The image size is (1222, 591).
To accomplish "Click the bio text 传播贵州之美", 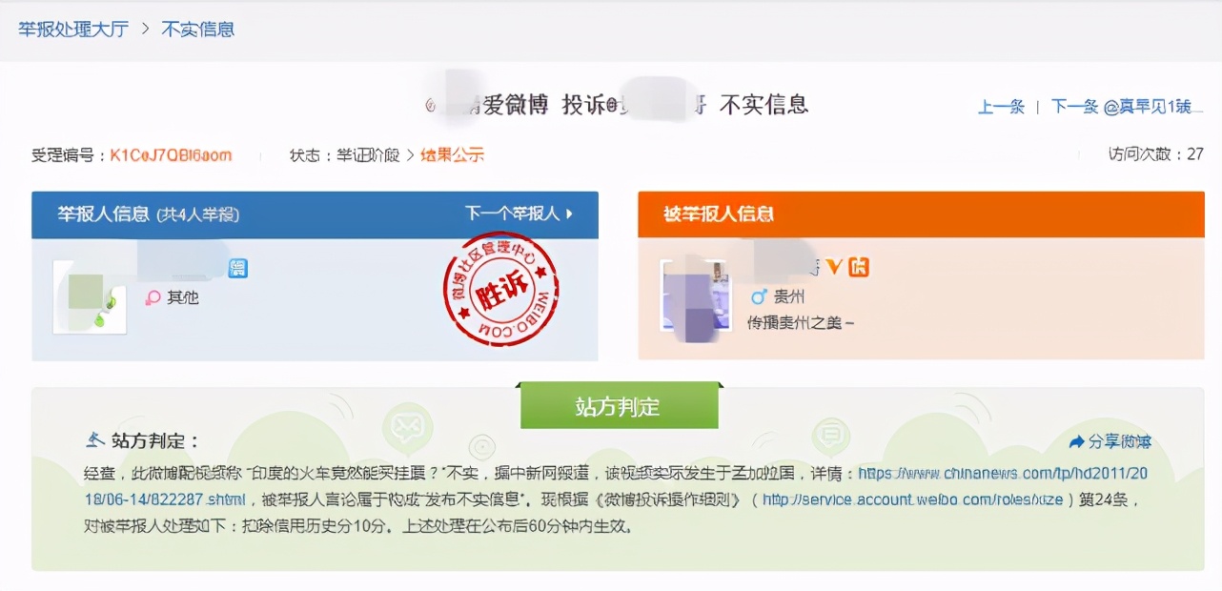I will (801, 322).
